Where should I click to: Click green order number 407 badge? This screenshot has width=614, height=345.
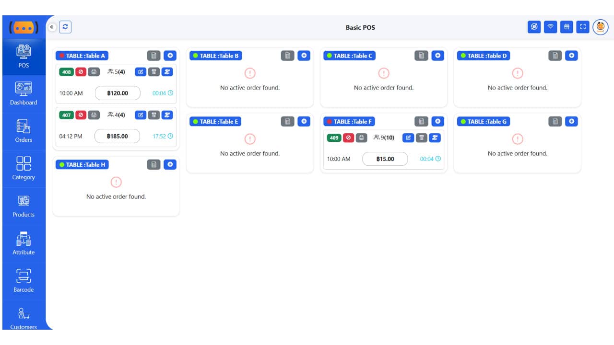point(67,115)
